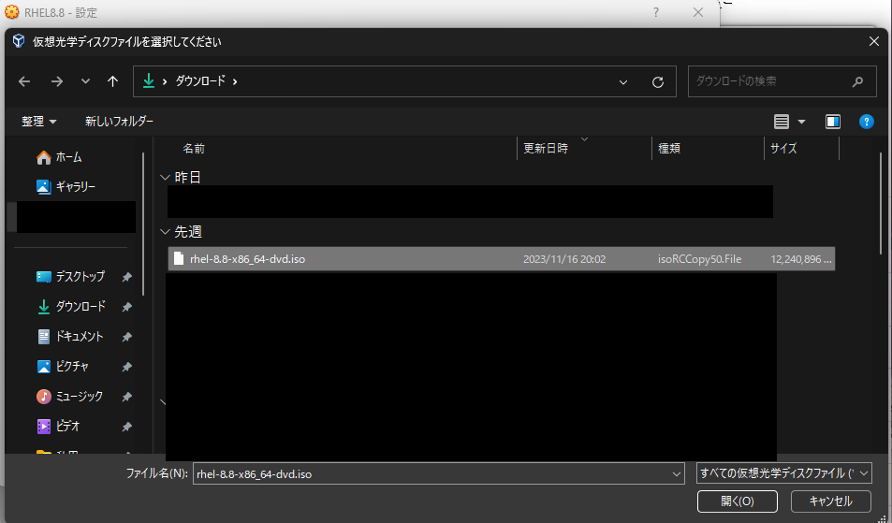Open ギャラリー in navigation pane

point(66,186)
